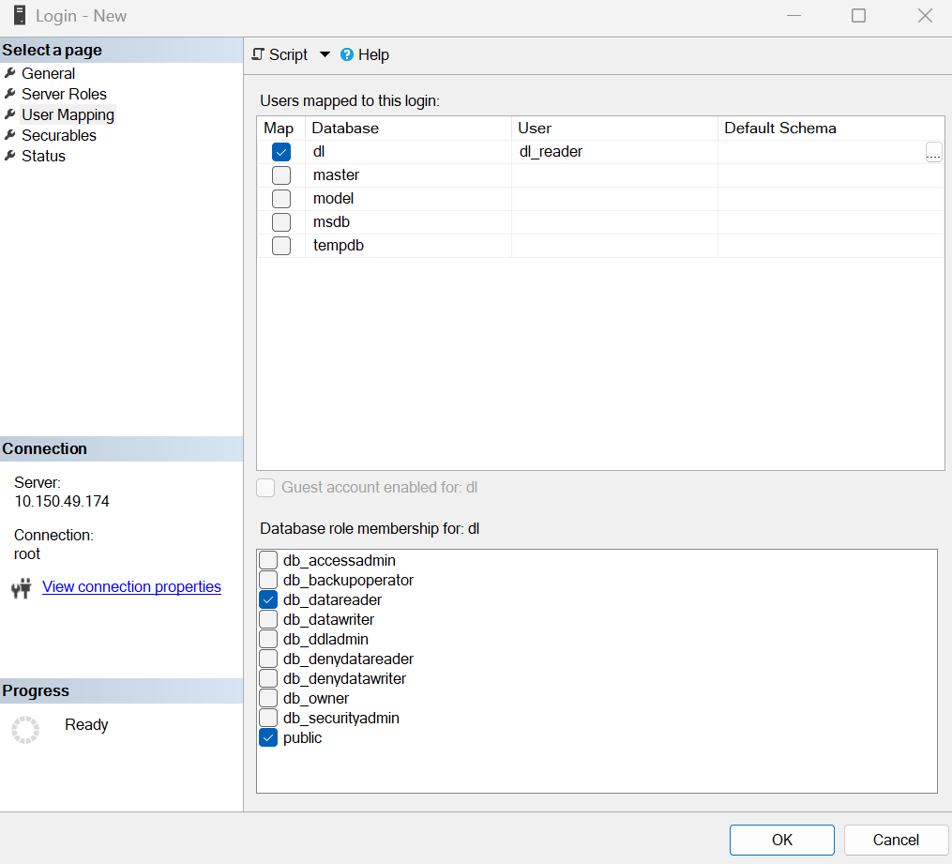This screenshot has width=952, height=864.
Task: Select the User Mapping page entry
Action: [x=68, y=114]
